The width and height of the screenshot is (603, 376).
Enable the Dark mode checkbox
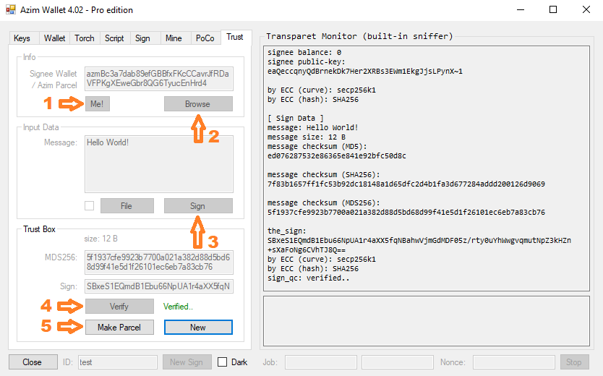[222, 362]
